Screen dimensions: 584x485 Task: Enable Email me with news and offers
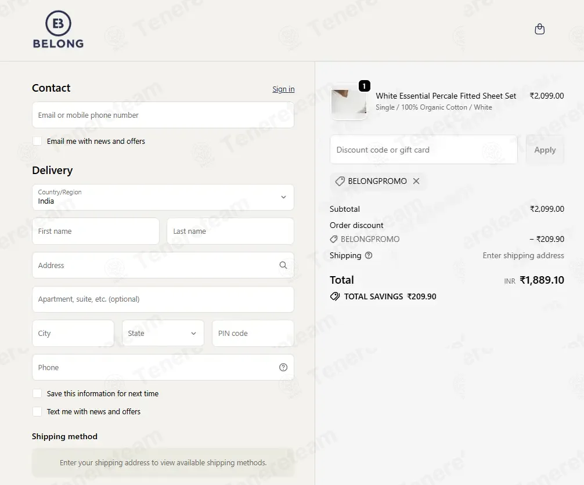point(37,141)
